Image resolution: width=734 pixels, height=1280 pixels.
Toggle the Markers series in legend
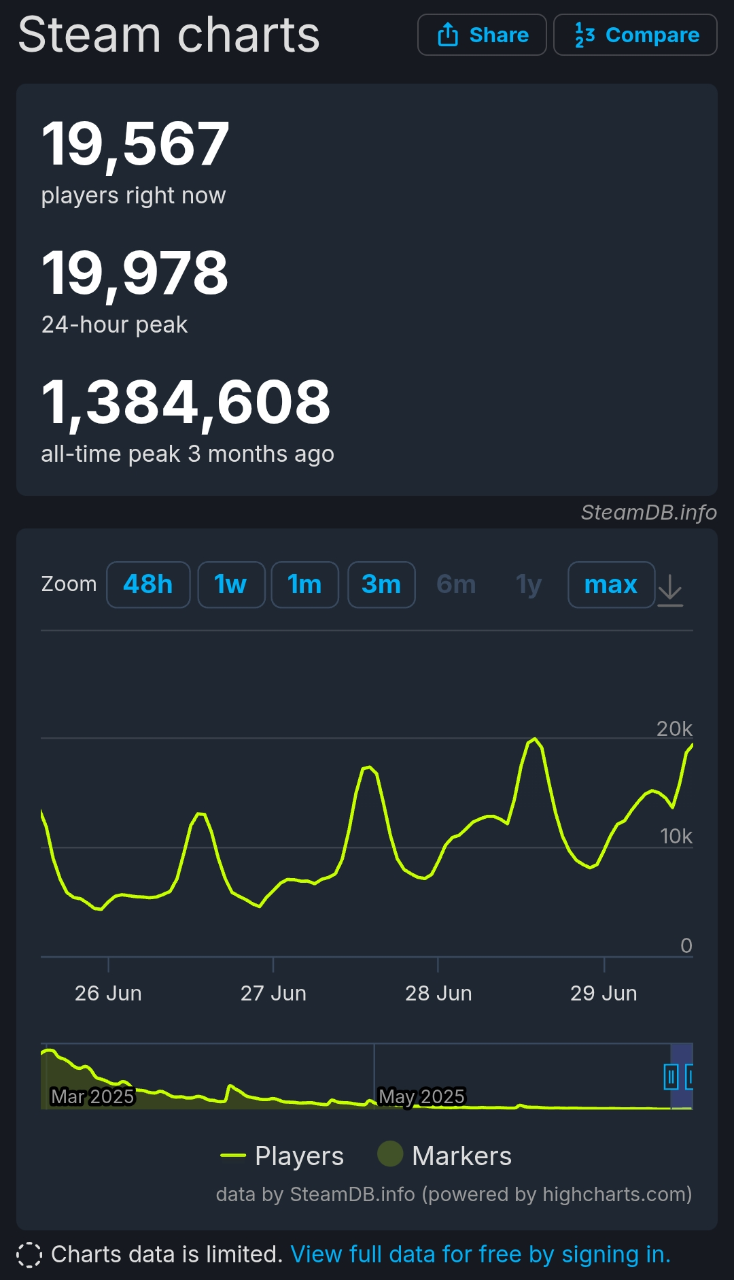pos(444,1156)
